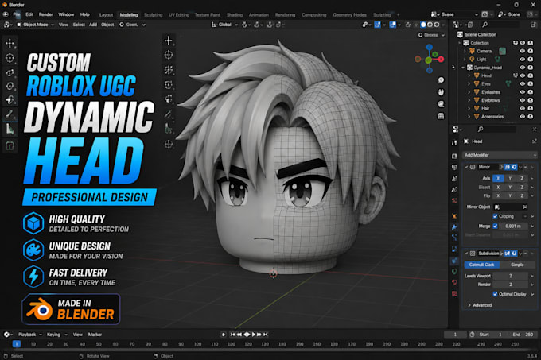This screenshot has width=541, height=360.
Task: Click the Subdivision modifier type icon
Action: [473, 254]
